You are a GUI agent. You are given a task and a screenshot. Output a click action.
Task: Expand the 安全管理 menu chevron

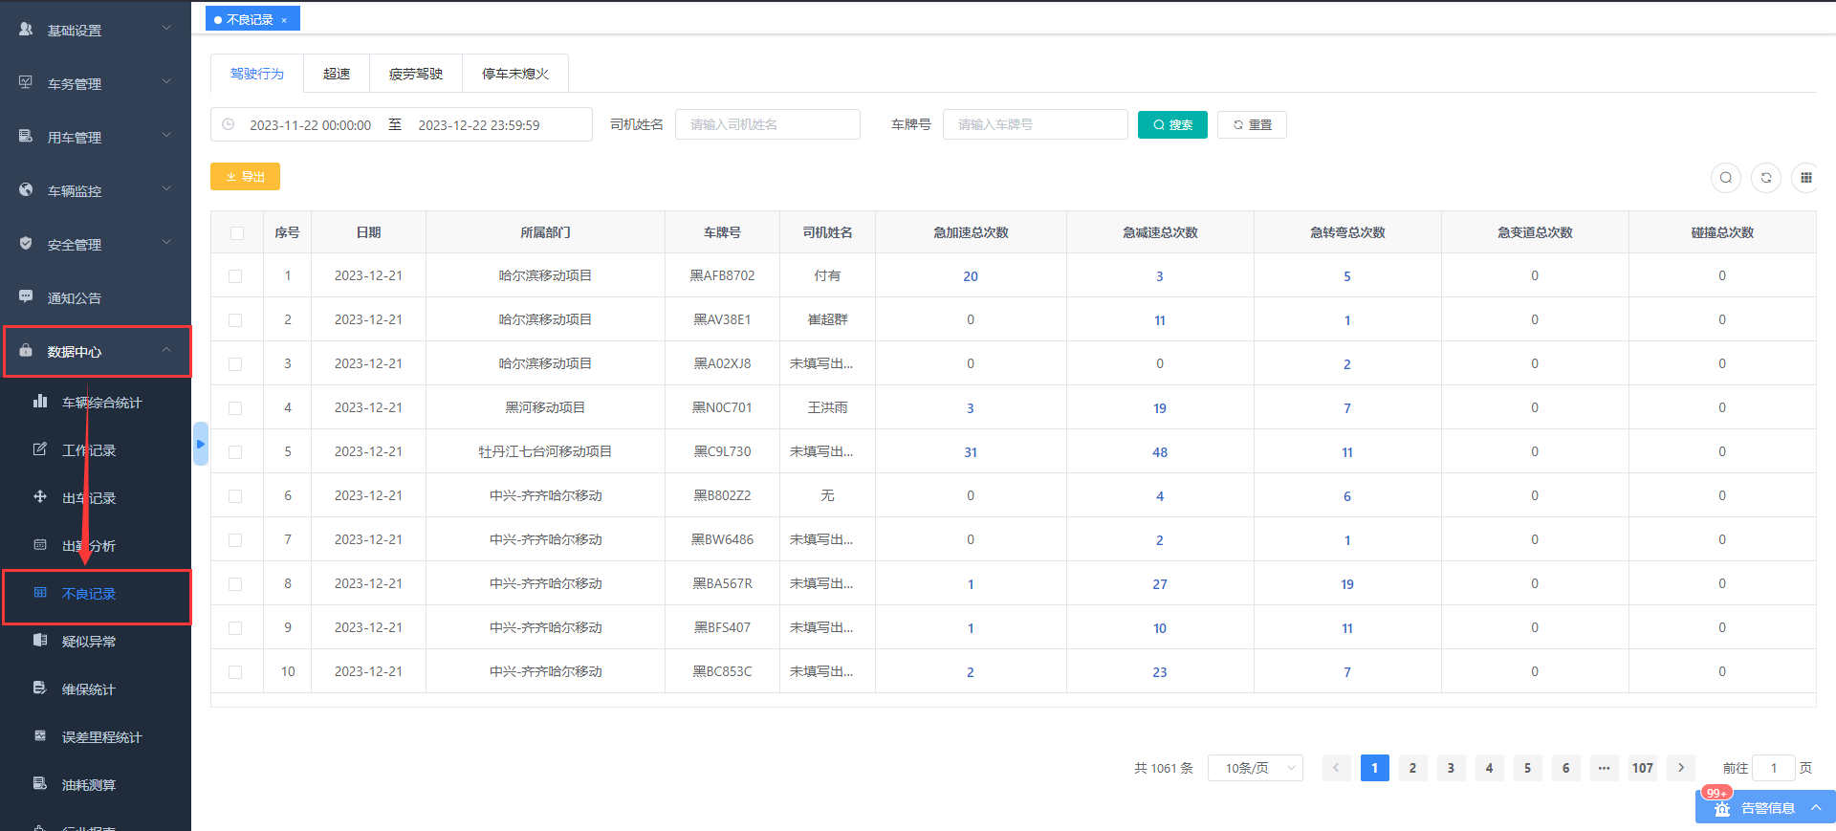click(x=166, y=242)
